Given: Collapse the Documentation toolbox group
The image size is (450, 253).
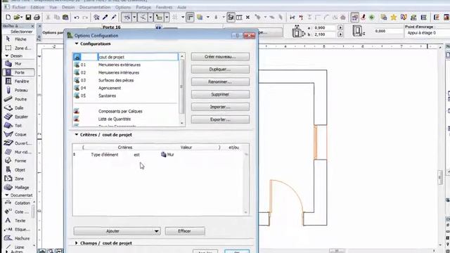Looking at the screenshot, I should pyautogui.click(x=6, y=195).
